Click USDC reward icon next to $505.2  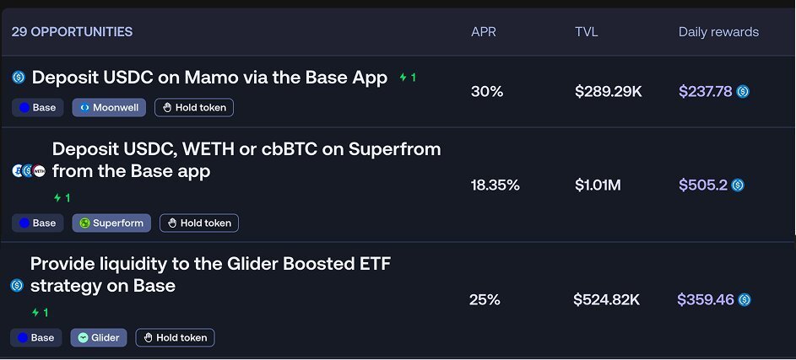coord(738,185)
